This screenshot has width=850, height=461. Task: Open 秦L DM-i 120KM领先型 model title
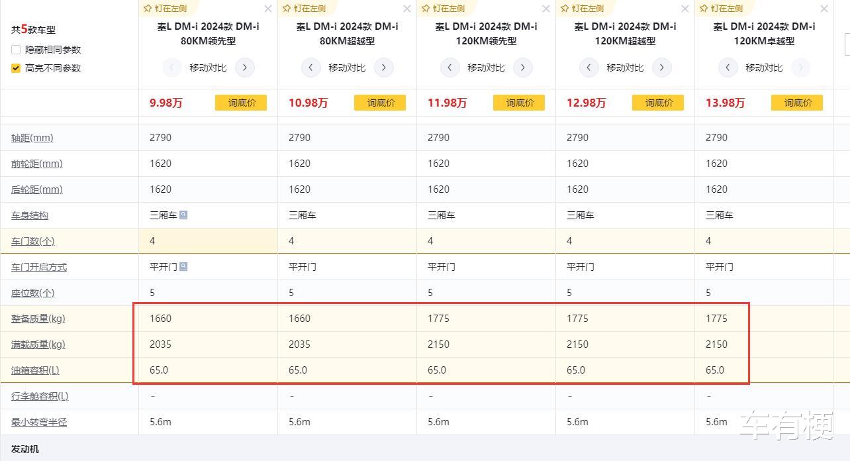click(486, 34)
